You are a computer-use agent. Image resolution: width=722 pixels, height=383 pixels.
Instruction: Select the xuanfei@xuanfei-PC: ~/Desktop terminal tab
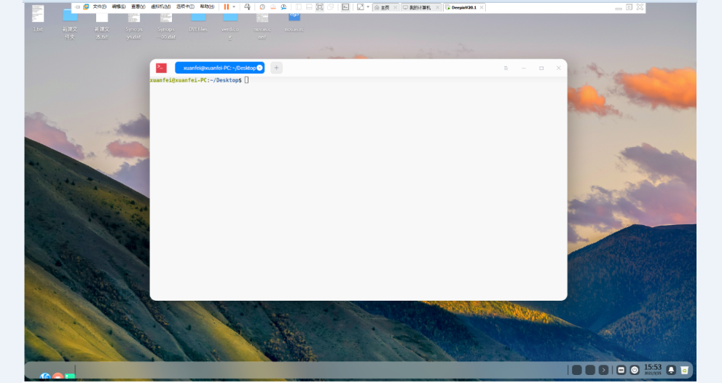[219, 68]
